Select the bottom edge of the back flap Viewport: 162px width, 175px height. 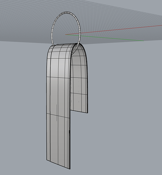(x=79, y=111)
